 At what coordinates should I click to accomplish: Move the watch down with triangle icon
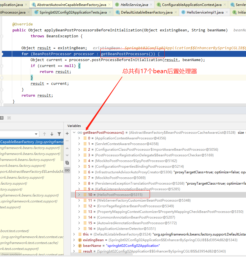pyautogui.click(x=67, y=156)
